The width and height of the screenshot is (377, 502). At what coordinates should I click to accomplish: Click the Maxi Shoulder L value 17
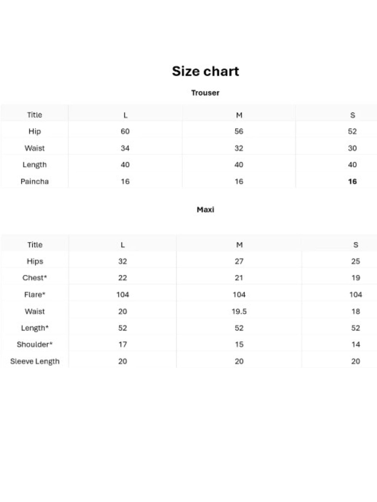pos(123,345)
